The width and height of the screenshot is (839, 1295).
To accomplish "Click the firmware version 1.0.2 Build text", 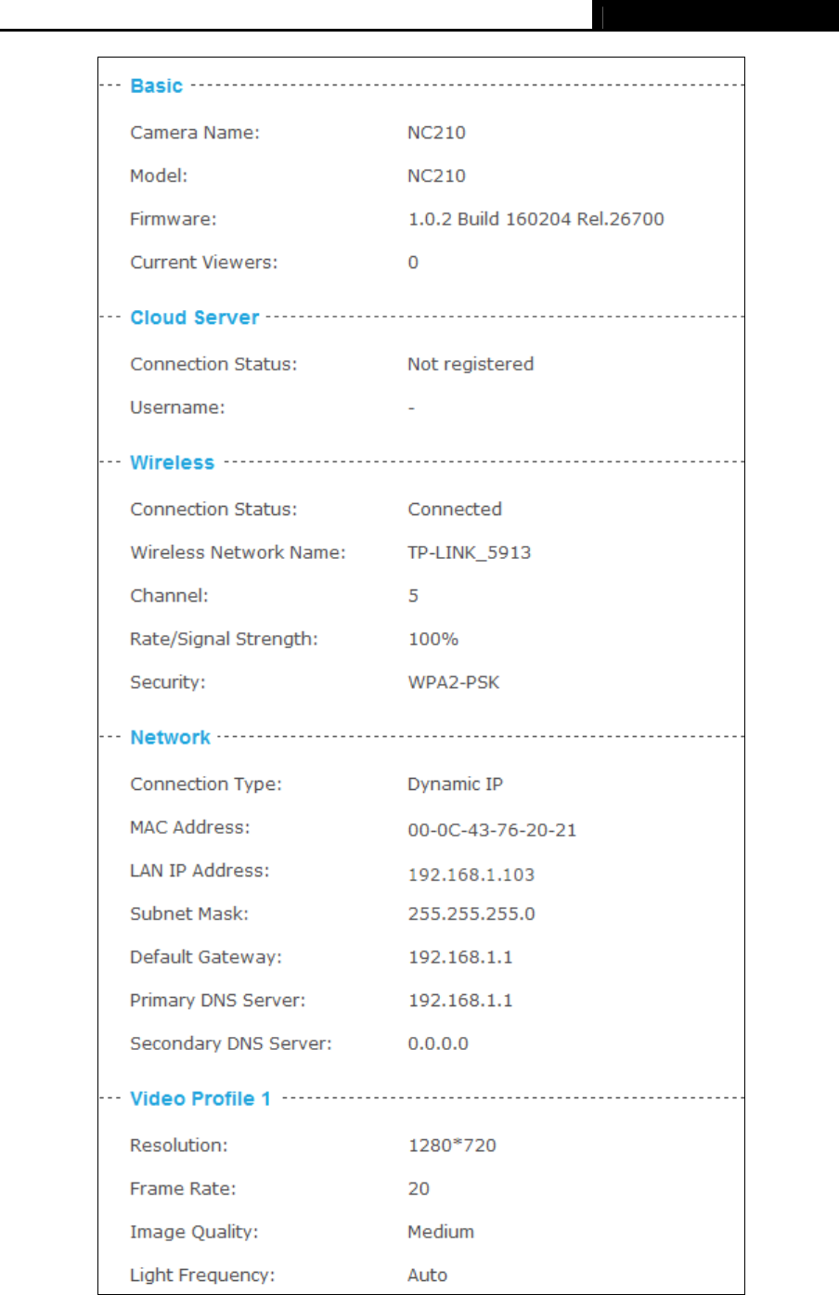I will [536, 219].
